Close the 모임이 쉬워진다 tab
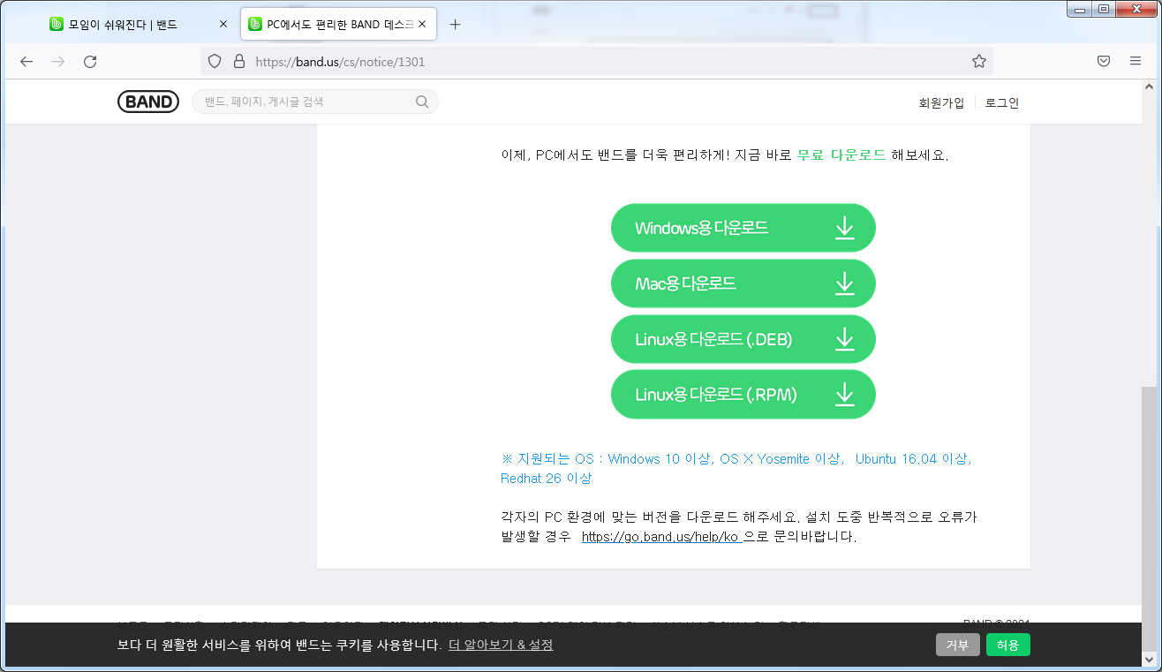The height and width of the screenshot is (672, 1162). (x=223, y=25)
